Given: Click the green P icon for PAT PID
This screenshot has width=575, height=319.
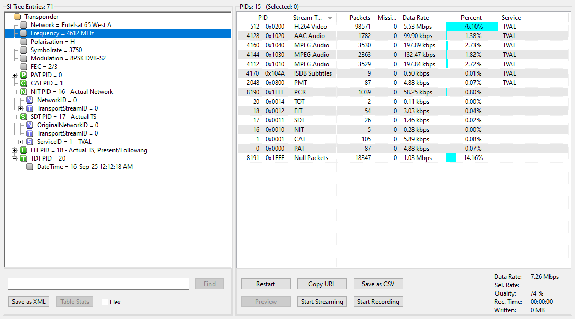Looking at the screenshot, I should 23,75.
